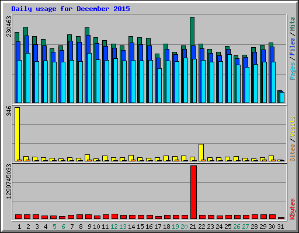Click the cyan pages bar for day 17

coord(159,86)
